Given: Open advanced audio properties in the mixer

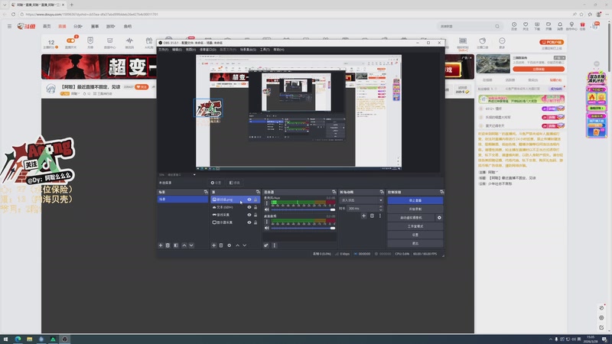Looking at the screenshot, I should point(266,245).
